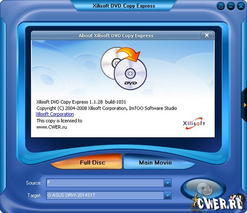Click the Source: label

click(34, 183)
